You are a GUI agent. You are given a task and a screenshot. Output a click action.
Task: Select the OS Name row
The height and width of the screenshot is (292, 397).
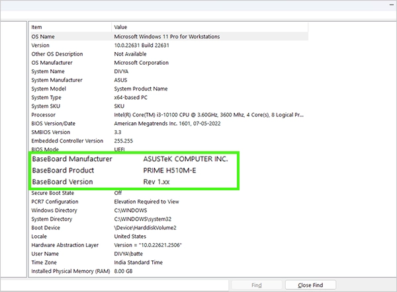point(169,36)
